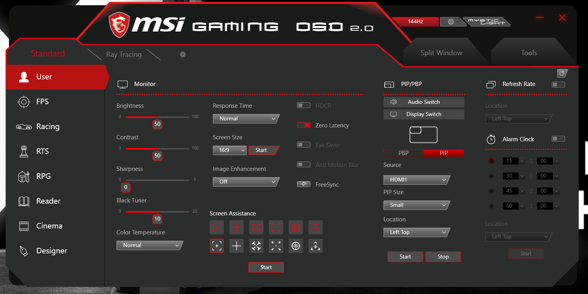Select the red four-dots crosshair
This screenshot has height=294, width=588.
tap(276, 227)
